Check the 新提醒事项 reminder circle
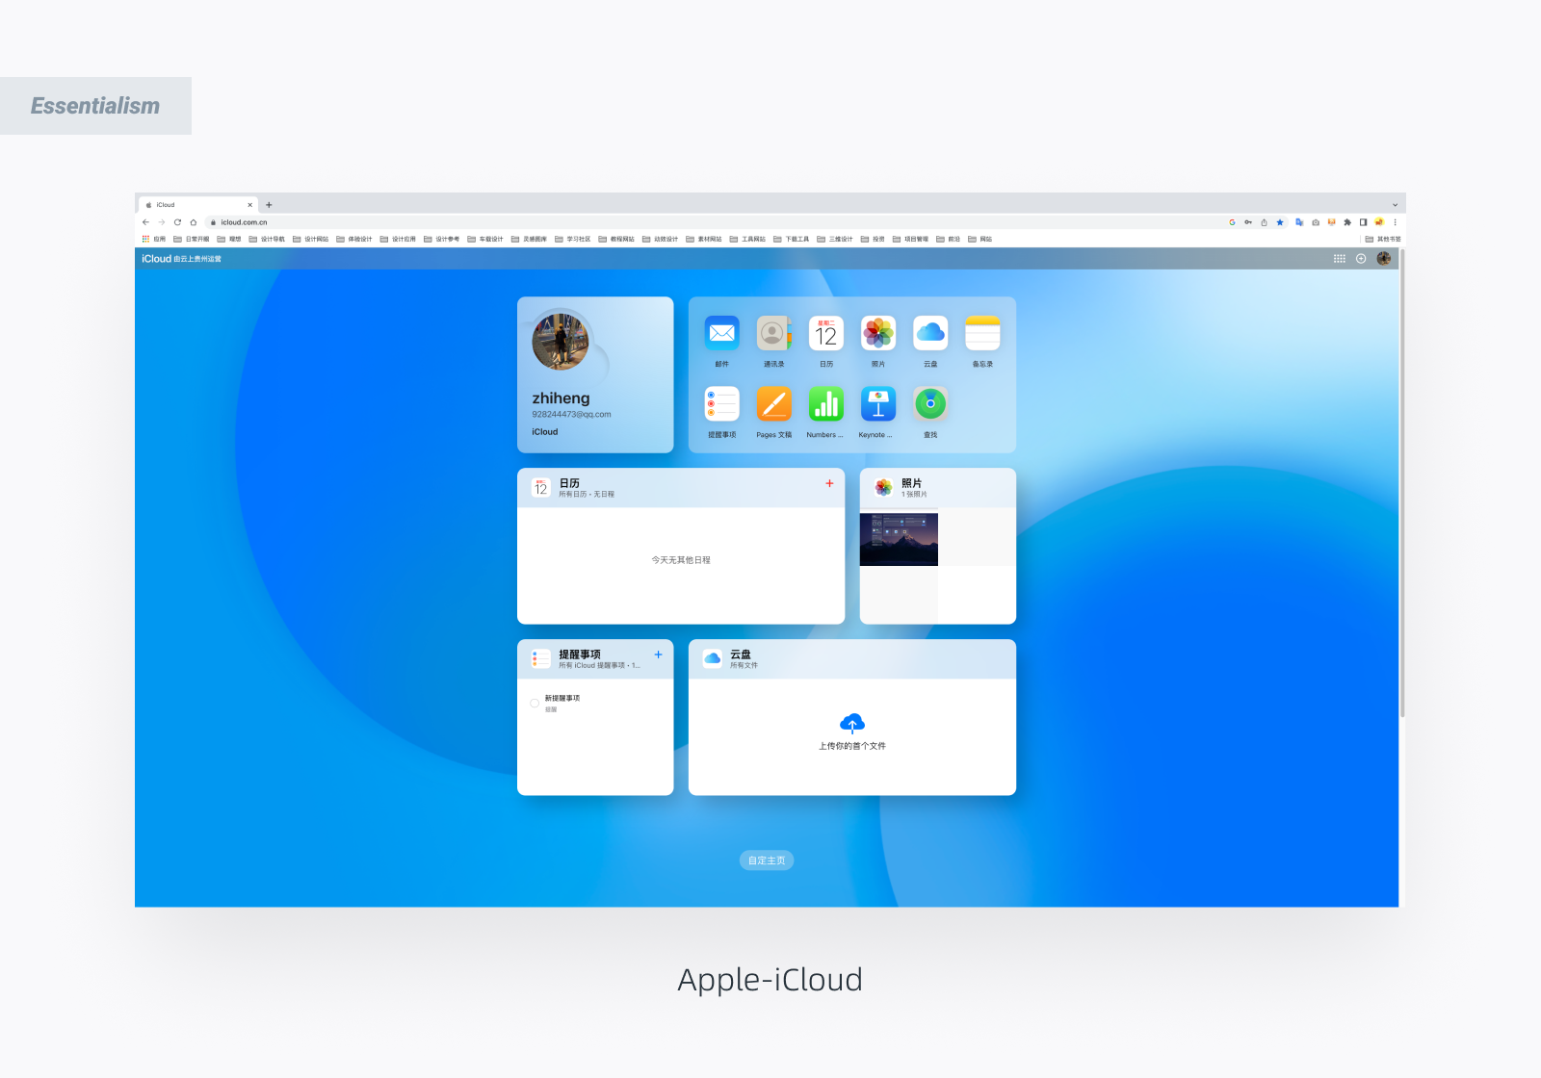1541x1078 pixels. 535,704
